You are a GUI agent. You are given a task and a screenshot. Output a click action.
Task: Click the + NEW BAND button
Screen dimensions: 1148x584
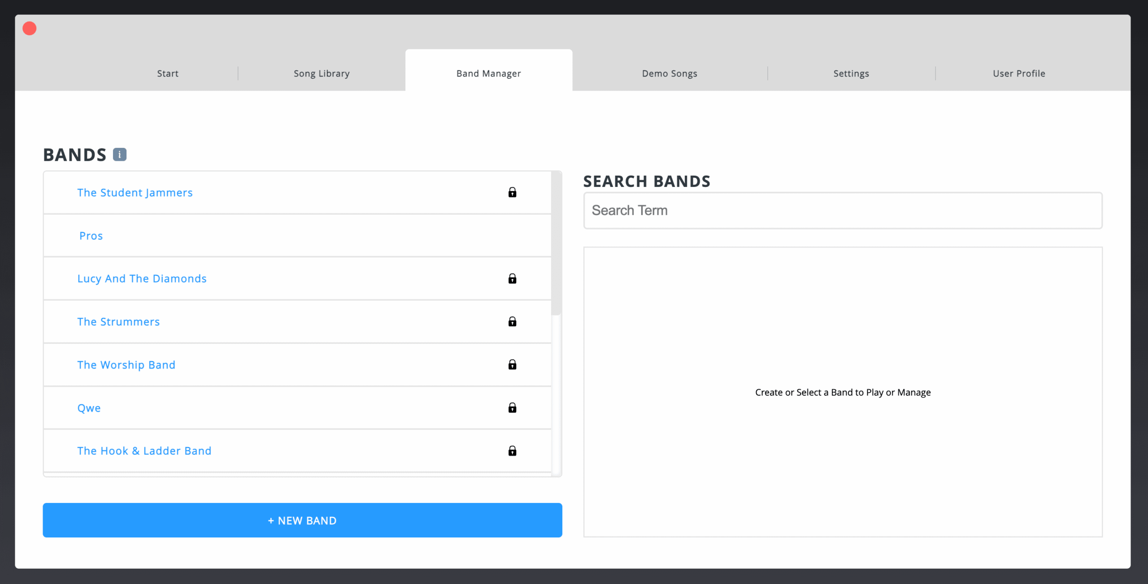click(x=302, y=520)
